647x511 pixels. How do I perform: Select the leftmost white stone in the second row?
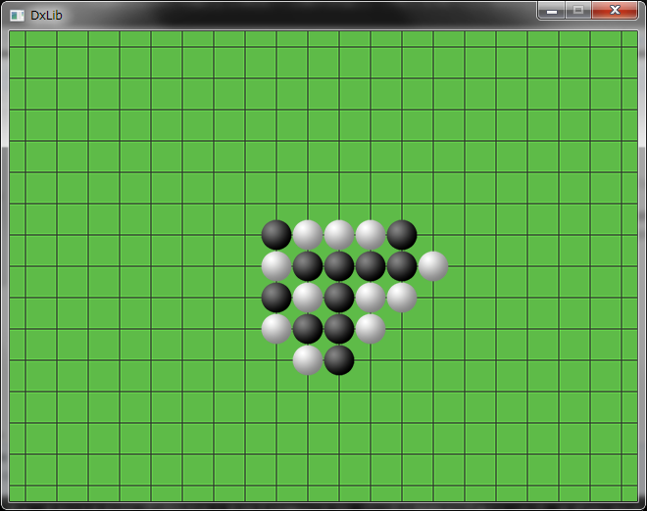click(x=276, y=266)
